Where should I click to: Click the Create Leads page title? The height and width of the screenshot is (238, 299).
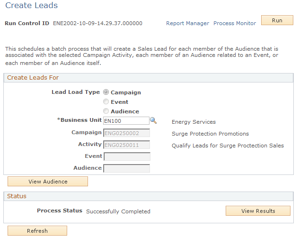tap(32, 5)
